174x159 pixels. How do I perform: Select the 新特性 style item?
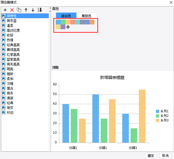(25, 16)
